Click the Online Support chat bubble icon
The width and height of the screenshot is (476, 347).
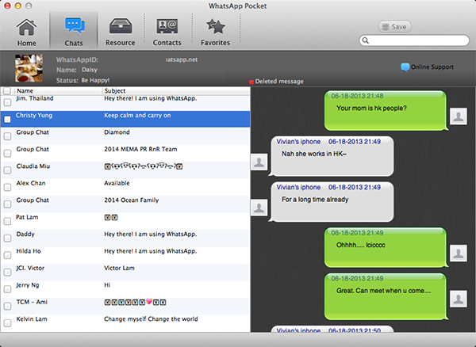(x=405, y=67)
